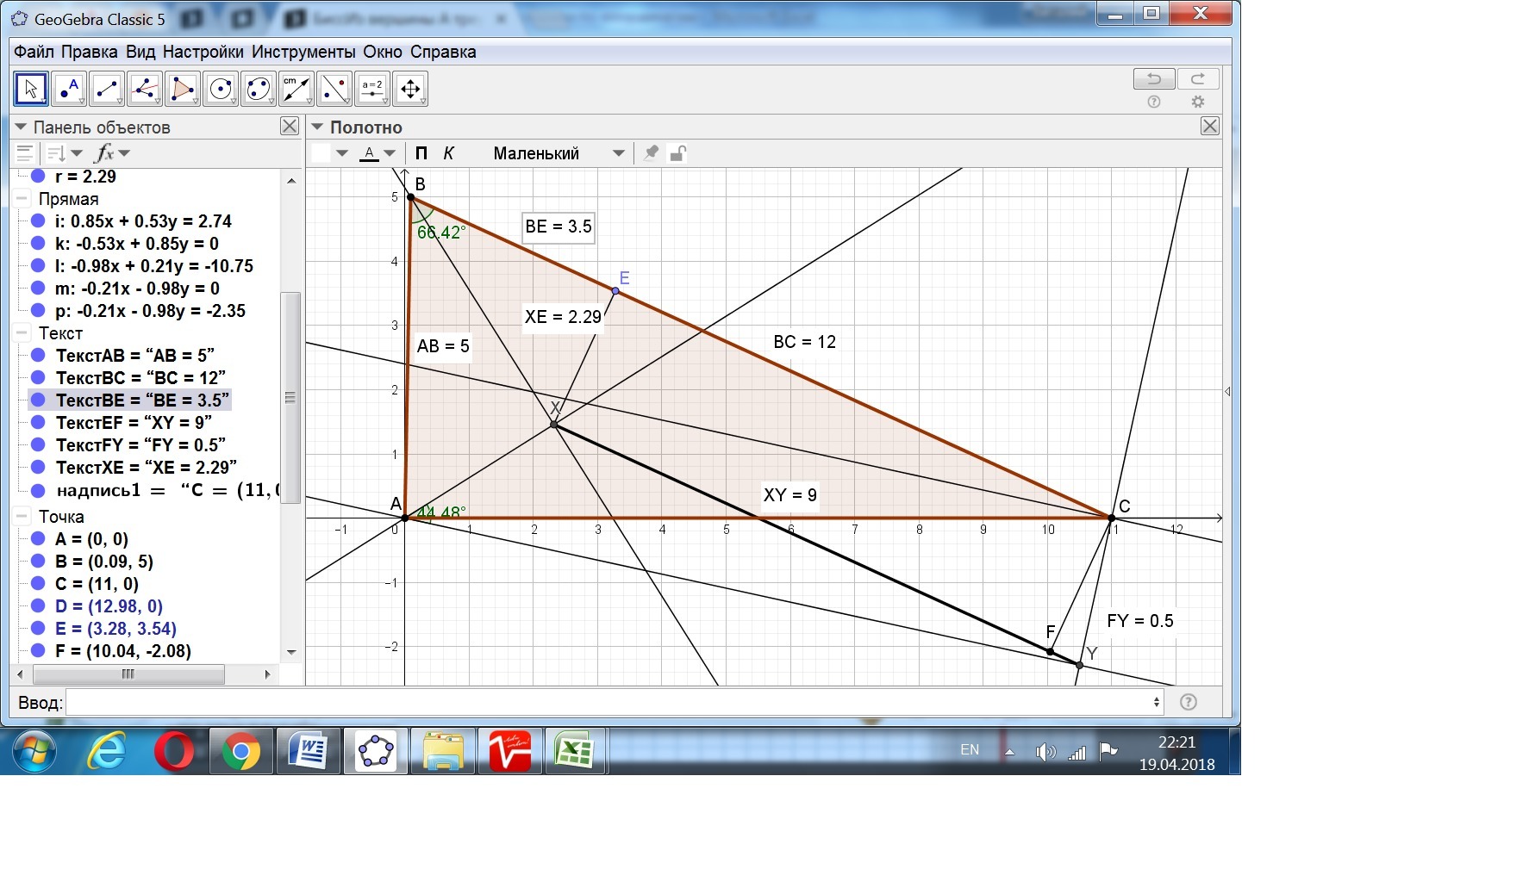Image resolution: width=1529 pixels, height=894 pixels.
Task: Open Windows Start button
Action: pos(34,753)
